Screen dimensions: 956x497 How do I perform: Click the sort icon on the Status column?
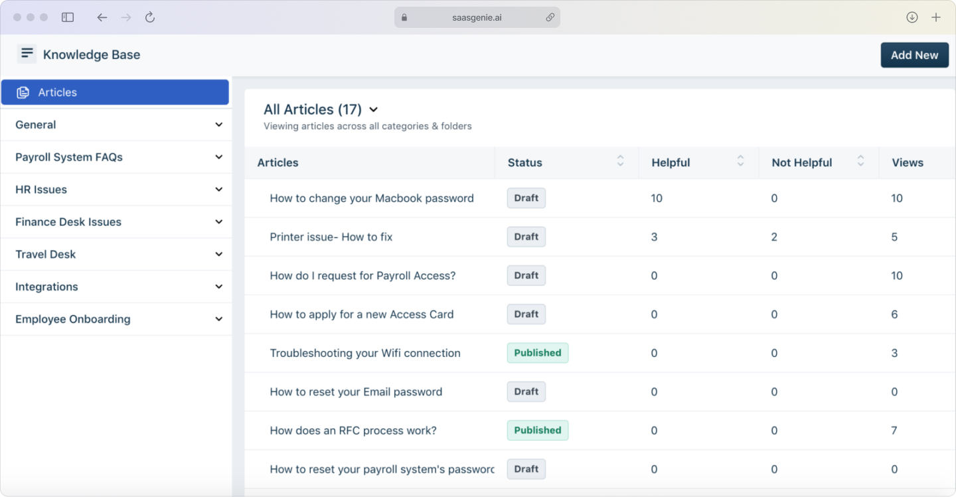(x=620, y=161)
